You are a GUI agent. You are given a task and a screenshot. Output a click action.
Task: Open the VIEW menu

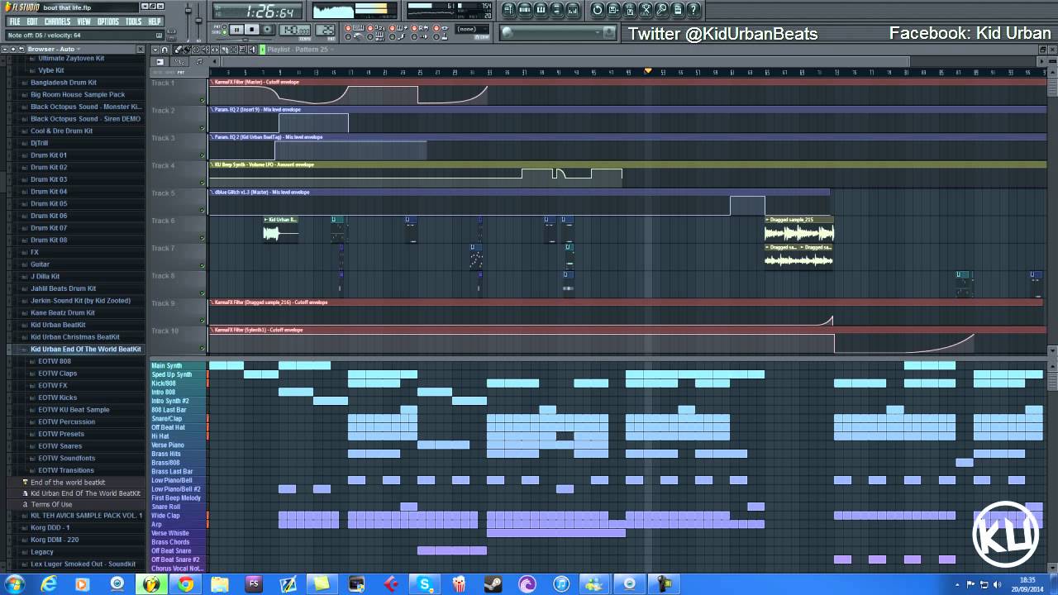[84, 21]
